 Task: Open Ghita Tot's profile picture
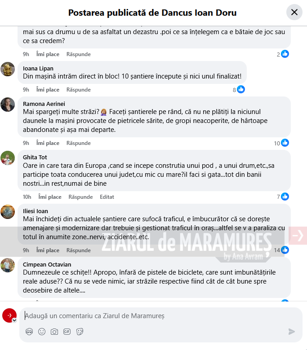point(8,158)
